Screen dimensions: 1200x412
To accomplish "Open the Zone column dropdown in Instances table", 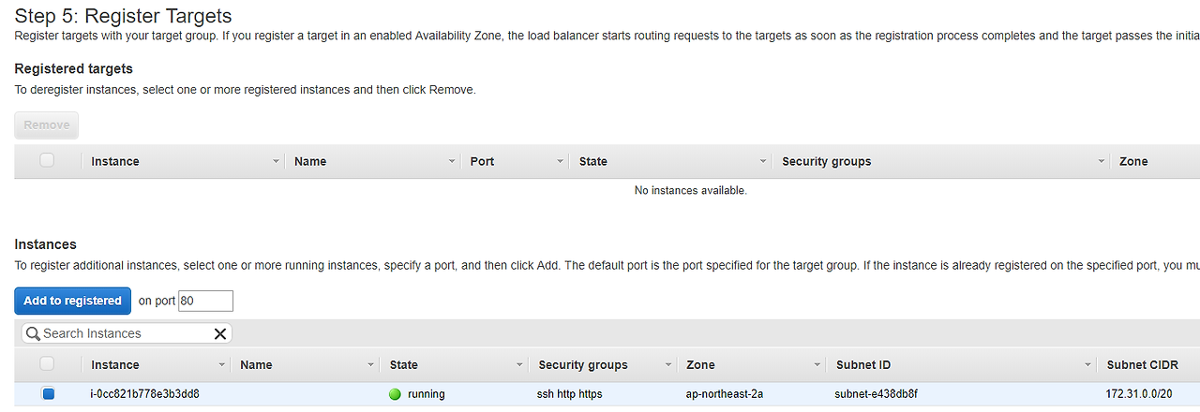I will pyautogui.click(x=817, y=365).
